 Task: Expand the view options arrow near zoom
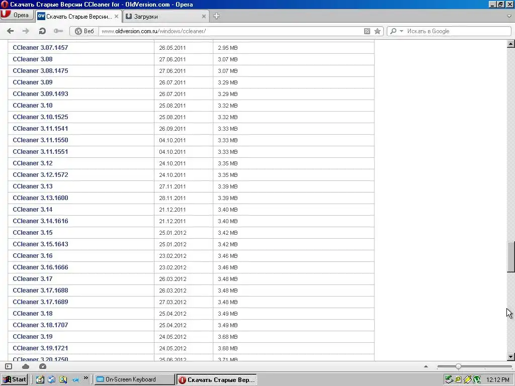point(426,366)
